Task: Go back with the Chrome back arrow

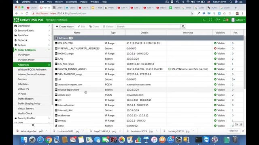Action: pos(16,13)
